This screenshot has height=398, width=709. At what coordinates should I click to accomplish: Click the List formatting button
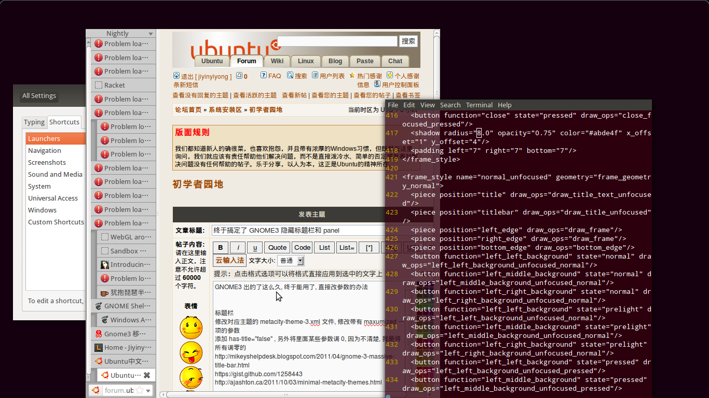[x=325, y=247]
